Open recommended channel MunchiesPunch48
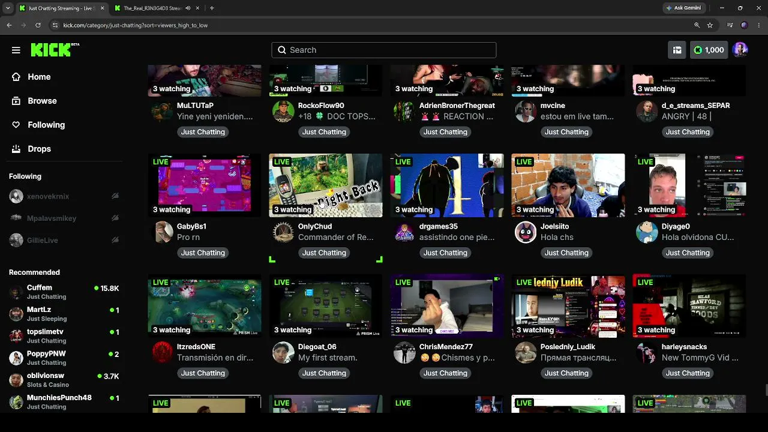Image resolution: width=768 pixels, height=432 pixels. pos(64,402)
